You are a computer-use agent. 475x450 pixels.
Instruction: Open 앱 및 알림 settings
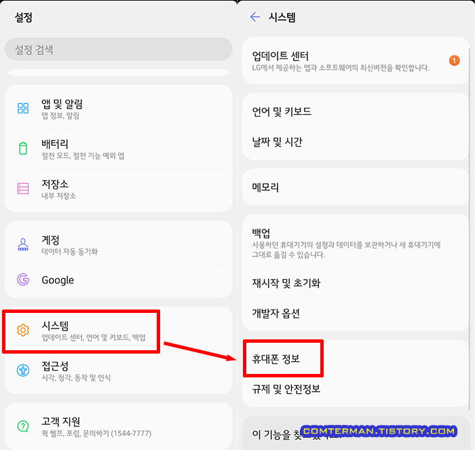click(119, 108)
